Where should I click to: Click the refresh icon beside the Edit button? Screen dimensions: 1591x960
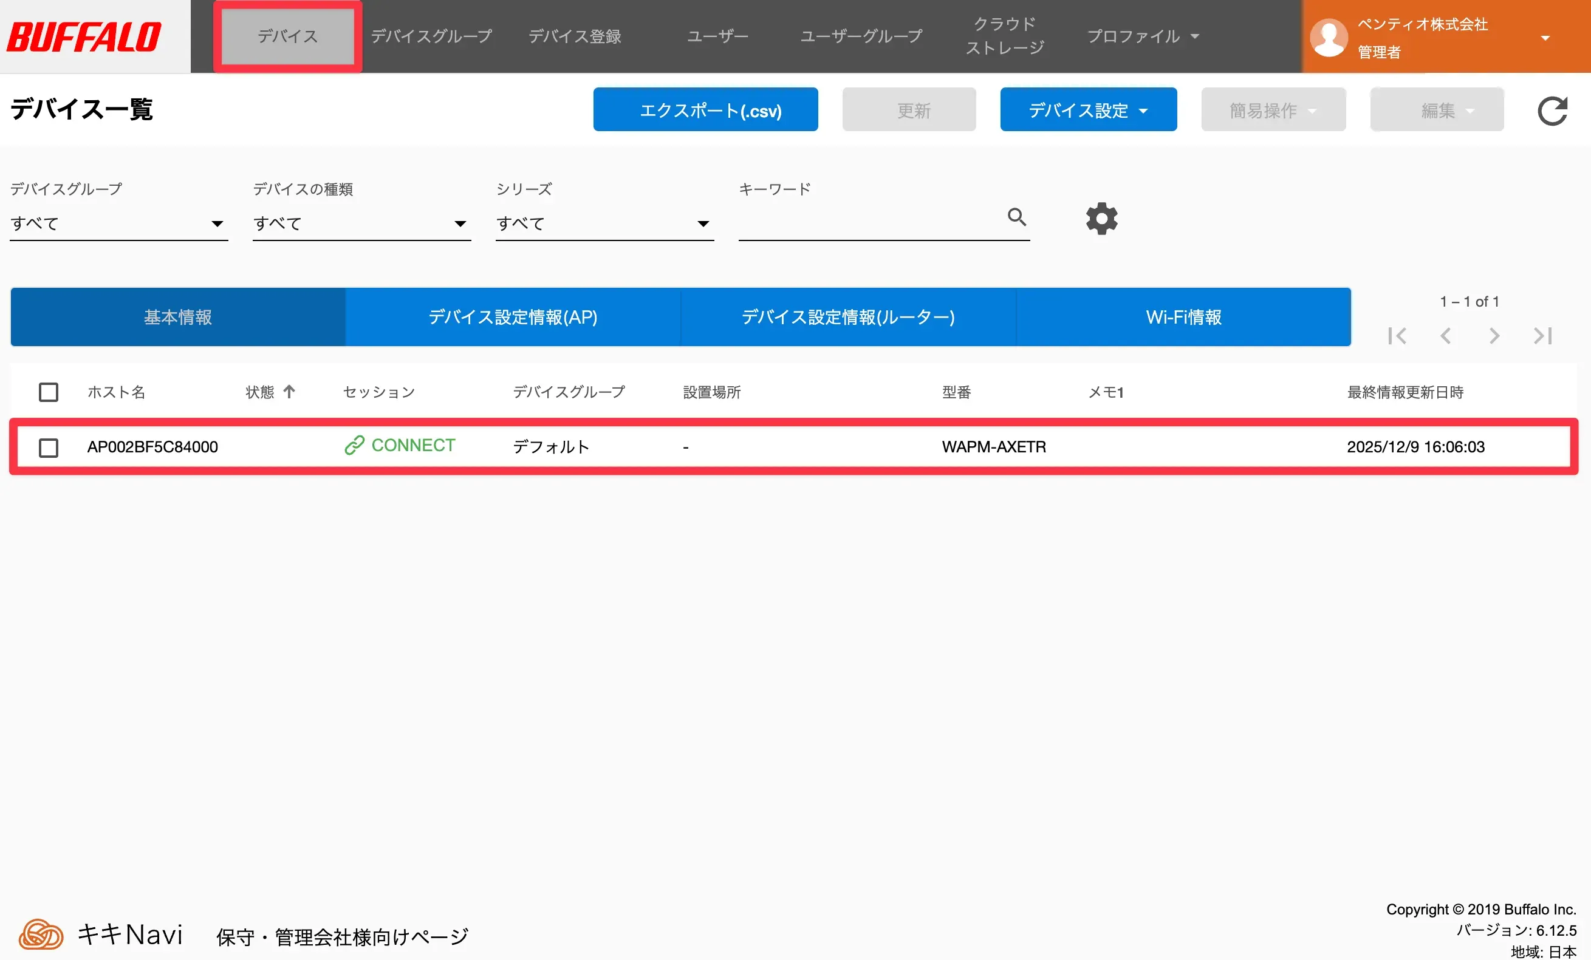click(x=1552, y=111)
